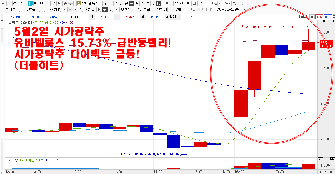The height and width of the screenshot is (174, 335).
Task: Click the blue K KOSDAQ icon
Action: pos(30,3)
